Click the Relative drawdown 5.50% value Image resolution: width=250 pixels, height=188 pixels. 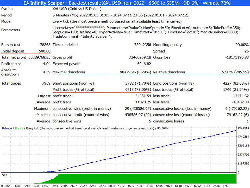click(234, 72)
